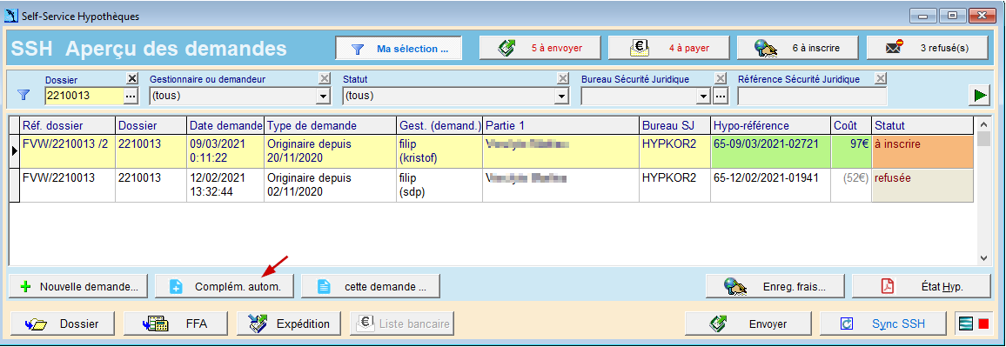1006x347 pixels.
Task: Open the Ma sélection filter button
Action: 399,48
